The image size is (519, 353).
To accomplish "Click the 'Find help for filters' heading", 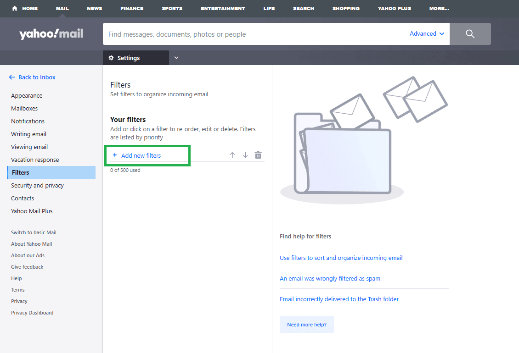I will point(305,236).
